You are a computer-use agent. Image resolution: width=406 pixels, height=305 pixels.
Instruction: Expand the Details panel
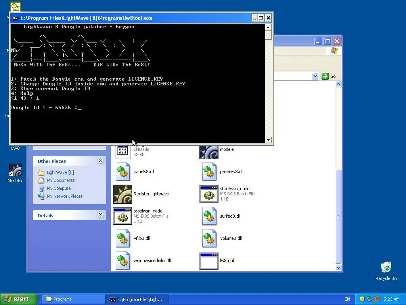[x=100, y=215]
